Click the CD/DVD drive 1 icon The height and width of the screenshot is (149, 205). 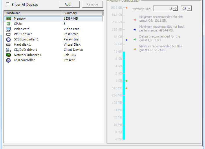[x=8, y=50]
